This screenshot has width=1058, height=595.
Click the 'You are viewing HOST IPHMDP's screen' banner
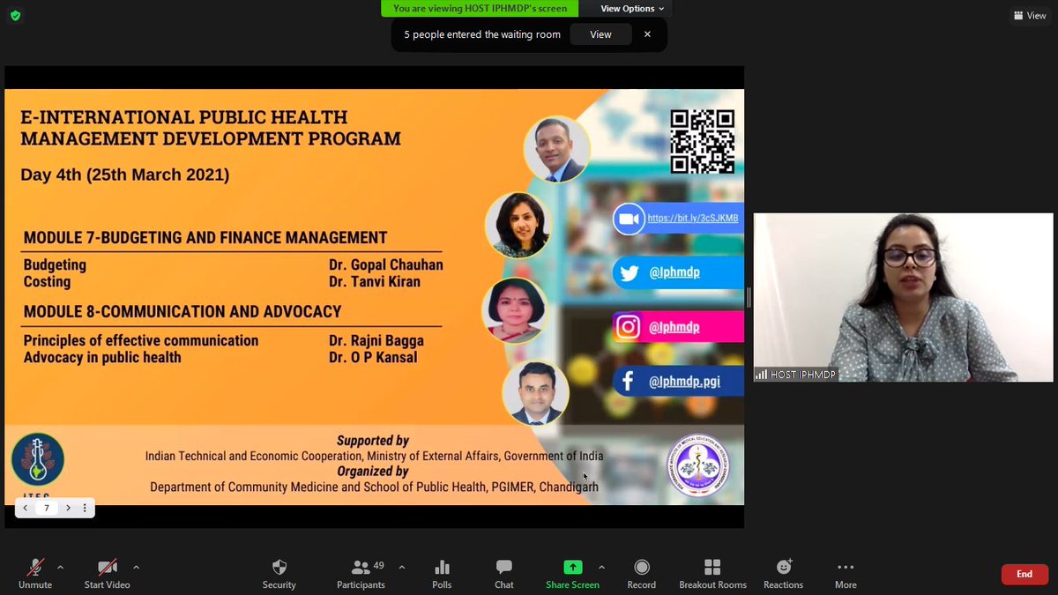480,9
